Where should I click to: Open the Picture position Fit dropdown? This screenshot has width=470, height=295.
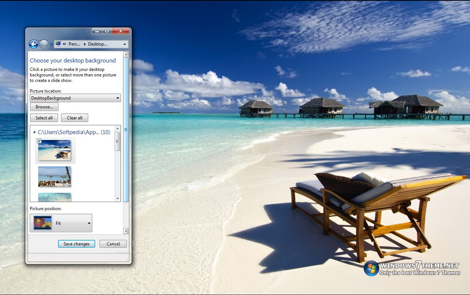61,223
